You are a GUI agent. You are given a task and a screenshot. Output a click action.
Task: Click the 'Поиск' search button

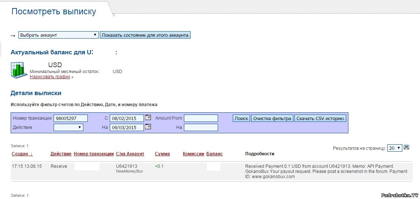point(241,118)
